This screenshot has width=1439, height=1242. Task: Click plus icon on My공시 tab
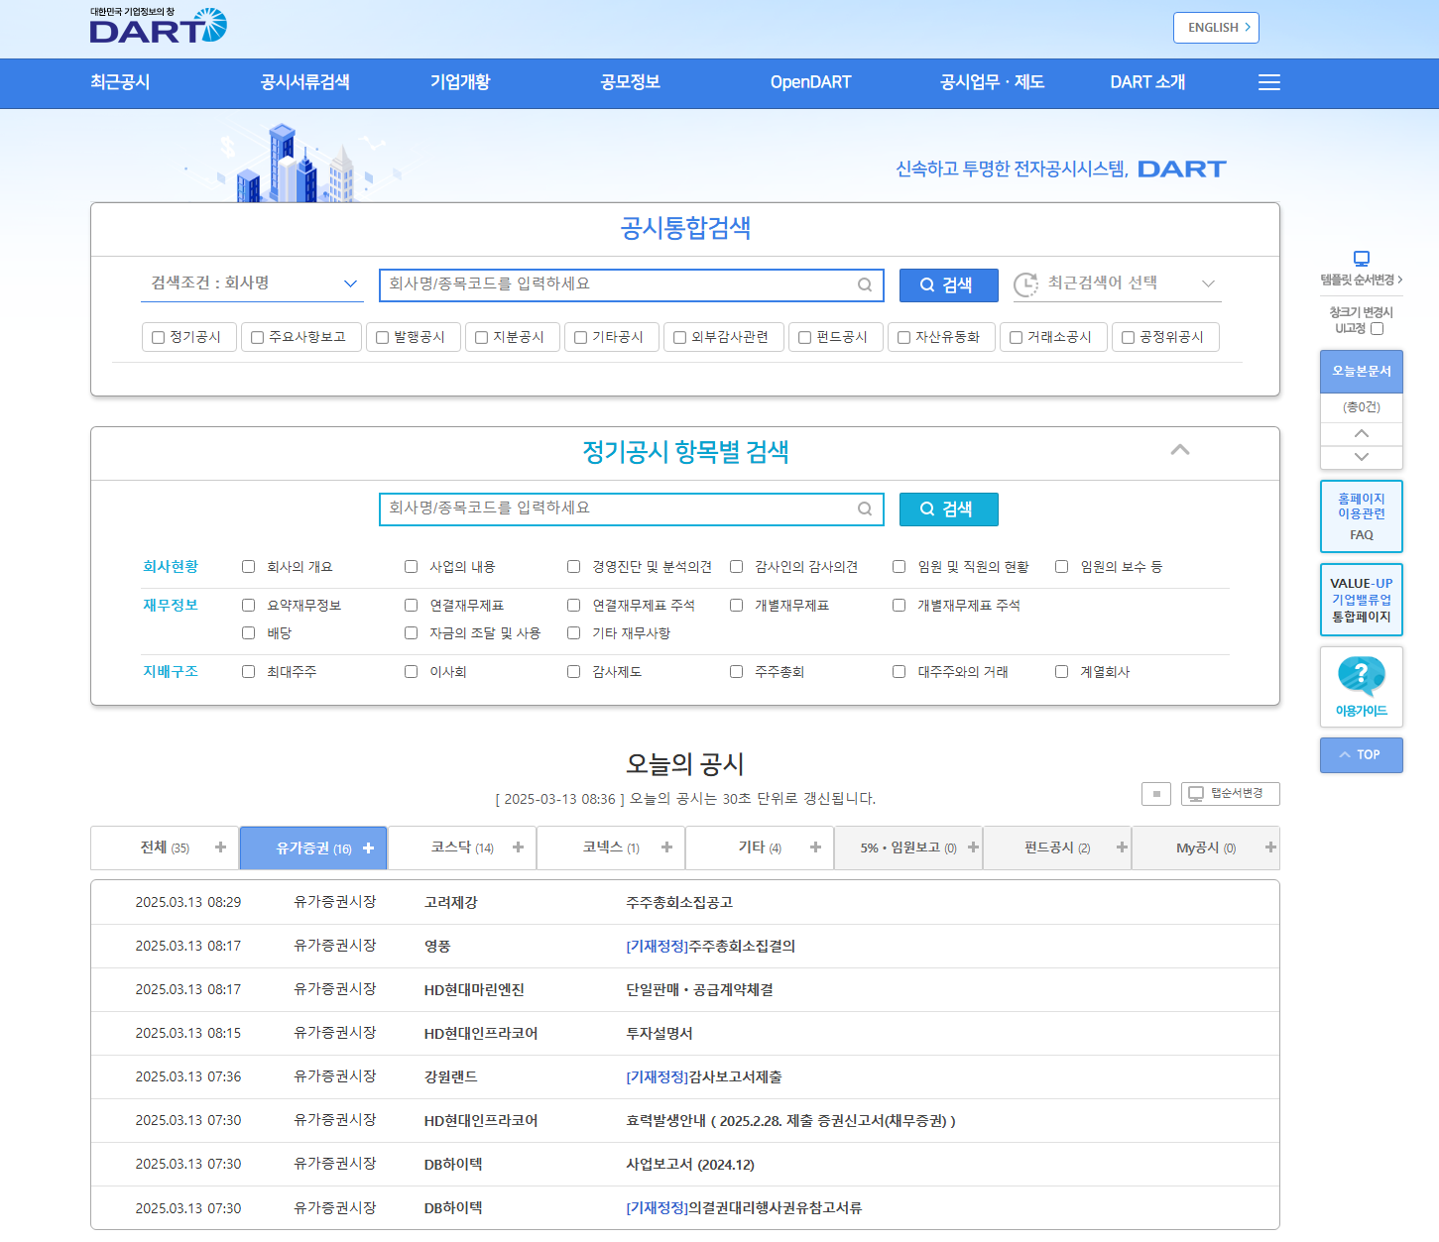coord(1270,847)
